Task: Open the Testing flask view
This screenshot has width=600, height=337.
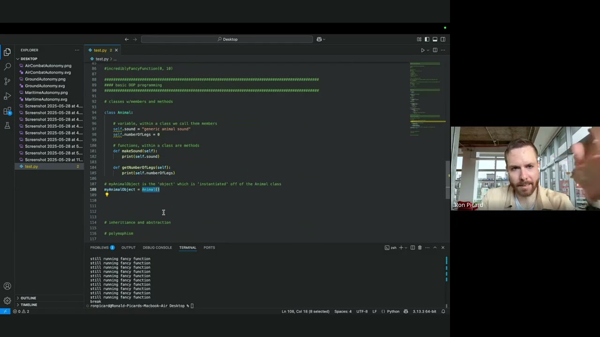Action: coord(7,125)
